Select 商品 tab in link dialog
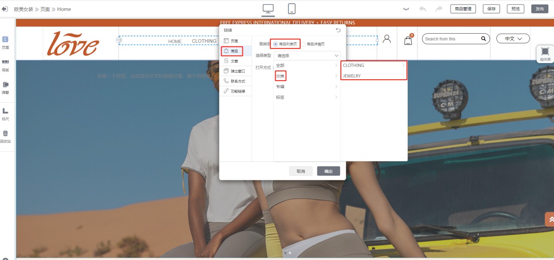This screenshot has height=260, width=554. pyautogui.click(x=231, y=51)
